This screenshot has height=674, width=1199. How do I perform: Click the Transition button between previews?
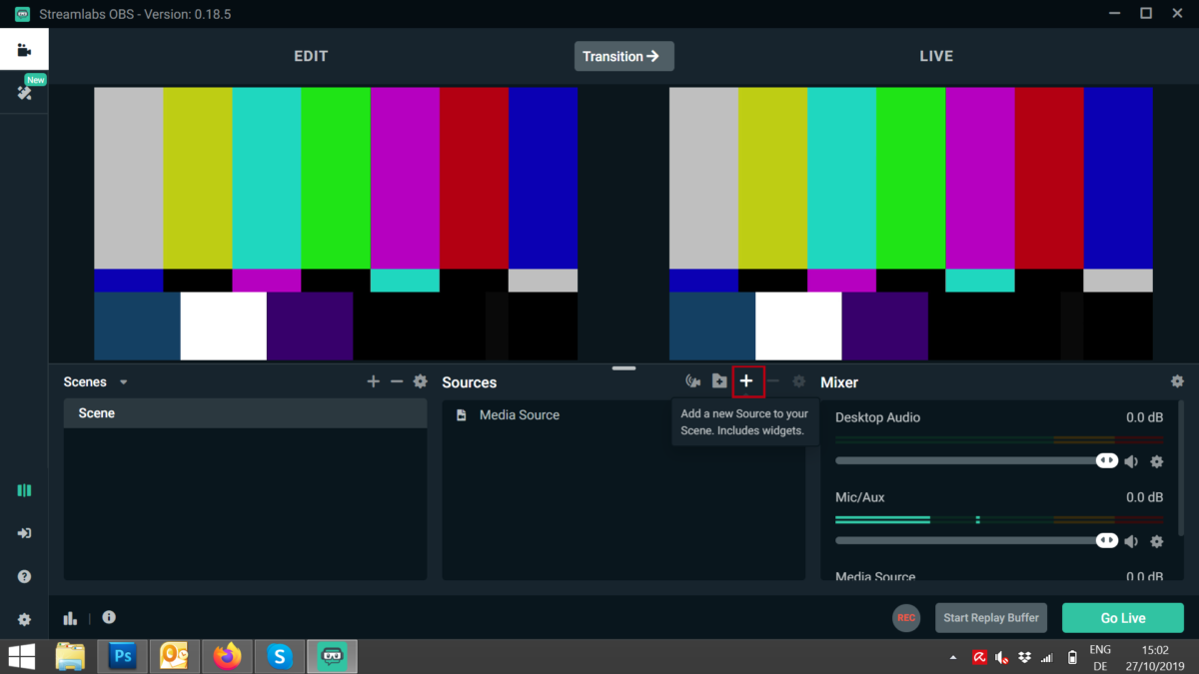click(623, 56)
